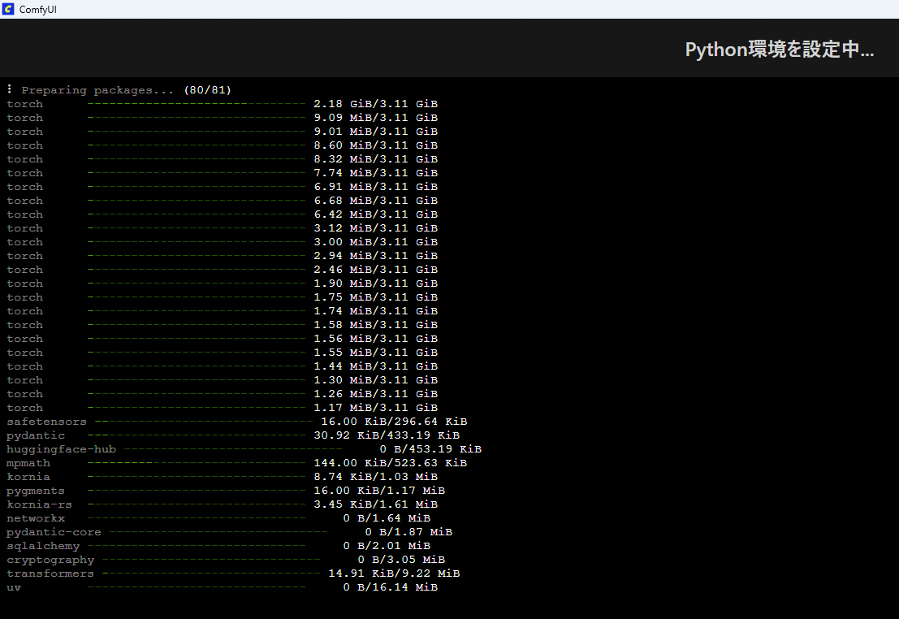Click the pydantic package name
899x619 pixels.
36,435
